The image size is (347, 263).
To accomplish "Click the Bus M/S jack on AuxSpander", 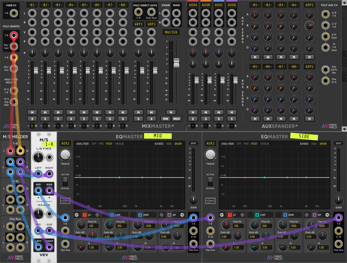I will 325,81.
